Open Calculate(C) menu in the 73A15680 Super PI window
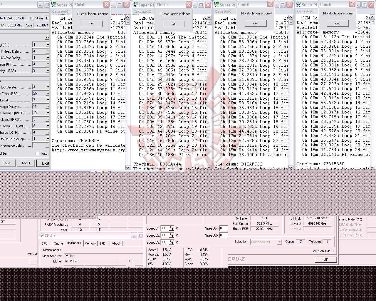Viewport: 376px width, 301px height. pyautogui.click(x=306, y=11)
